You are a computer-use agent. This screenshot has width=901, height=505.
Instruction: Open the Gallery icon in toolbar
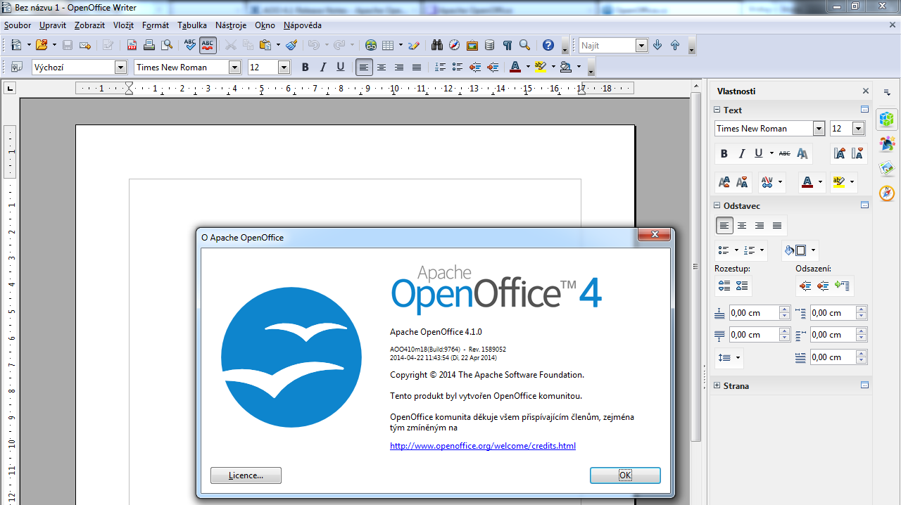coord(472,45)
